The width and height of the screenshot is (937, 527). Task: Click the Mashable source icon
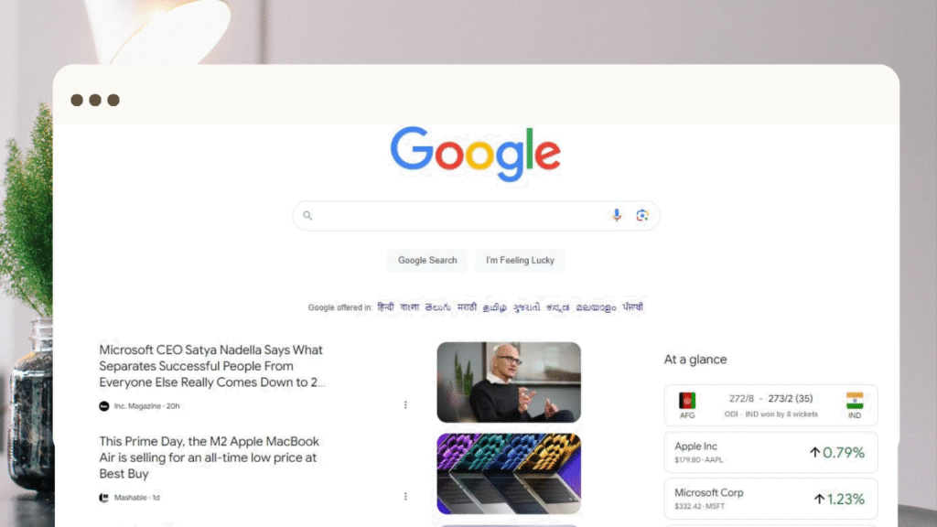pyautogui.click(x=104, y=497)
